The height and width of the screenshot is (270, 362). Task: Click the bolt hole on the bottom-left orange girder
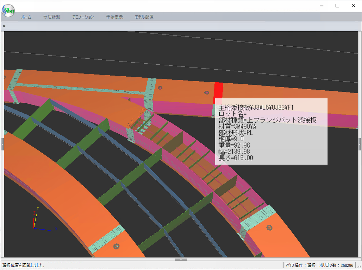[117, 246]
